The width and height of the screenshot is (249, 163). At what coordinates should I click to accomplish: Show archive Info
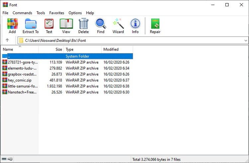click(x=135, y=26)
